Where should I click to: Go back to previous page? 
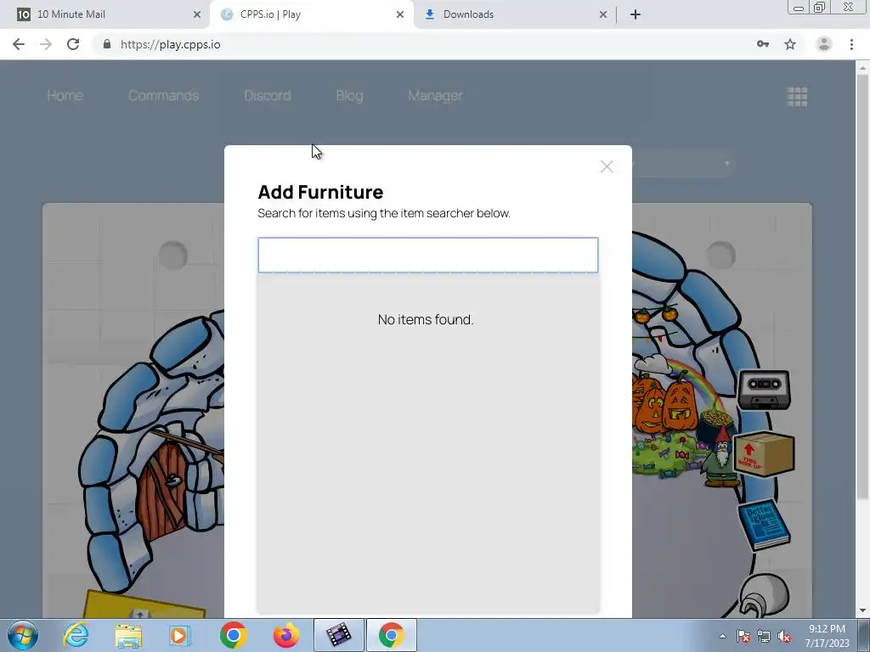(19, 44)
